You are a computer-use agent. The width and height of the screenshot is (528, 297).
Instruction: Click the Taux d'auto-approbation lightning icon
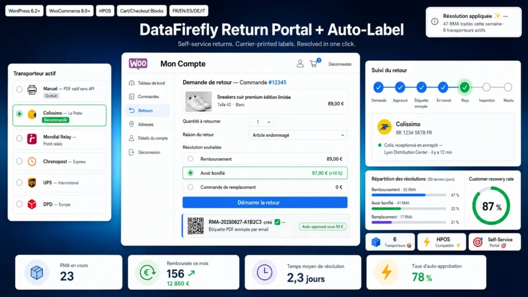(386, 272)
